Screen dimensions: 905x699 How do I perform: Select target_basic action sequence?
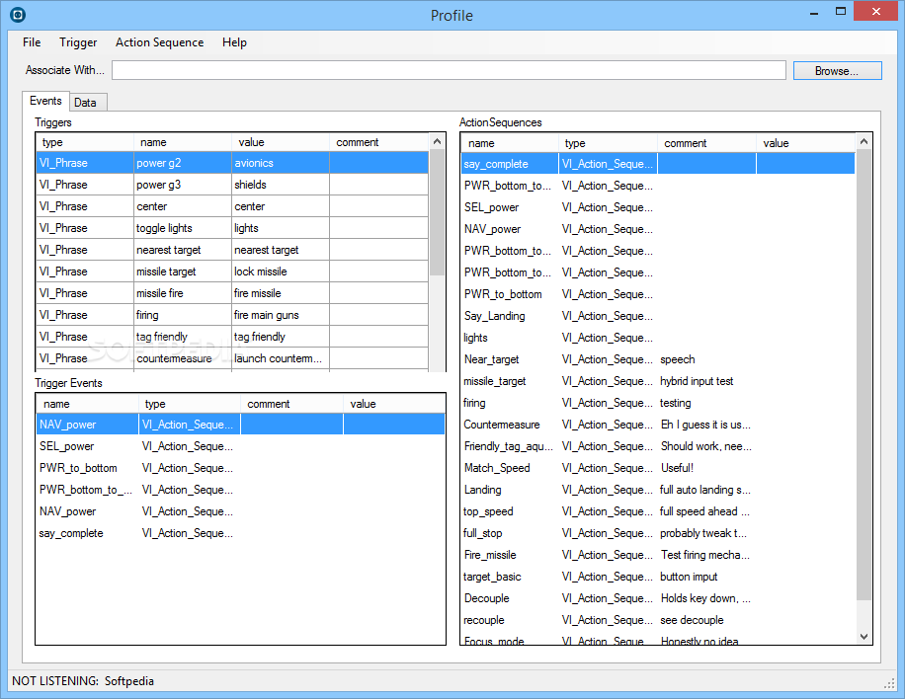pos(658,577)
